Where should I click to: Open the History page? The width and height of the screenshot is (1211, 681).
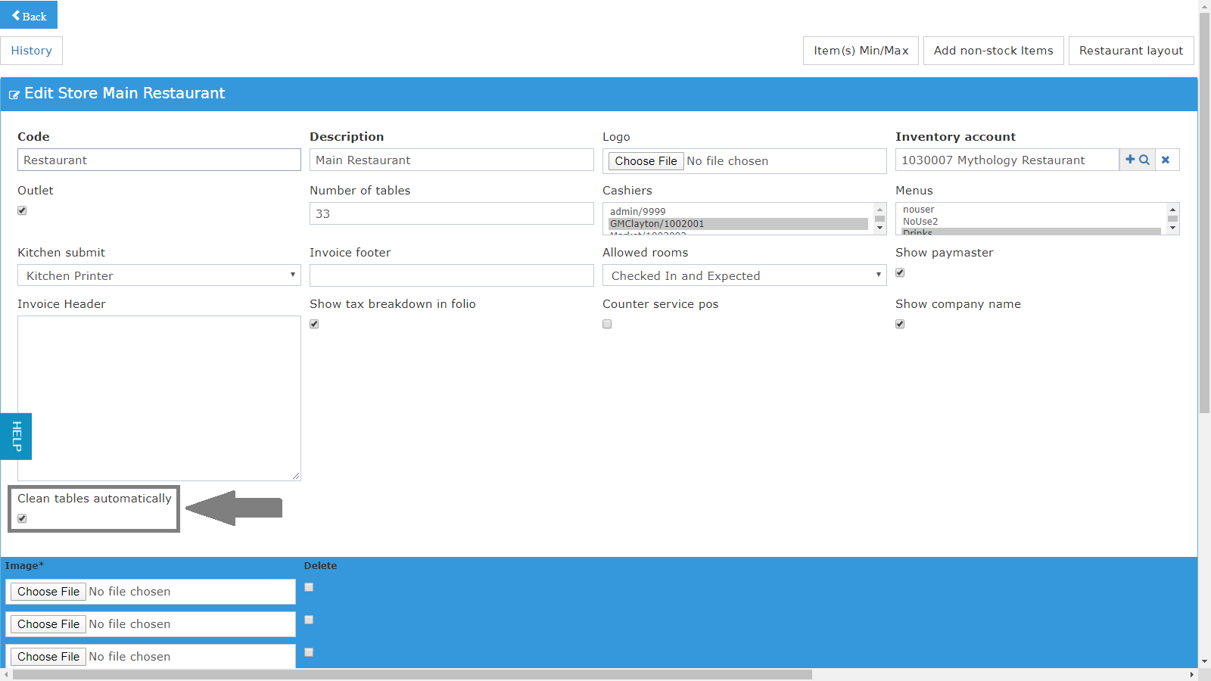tap(31, 51)
